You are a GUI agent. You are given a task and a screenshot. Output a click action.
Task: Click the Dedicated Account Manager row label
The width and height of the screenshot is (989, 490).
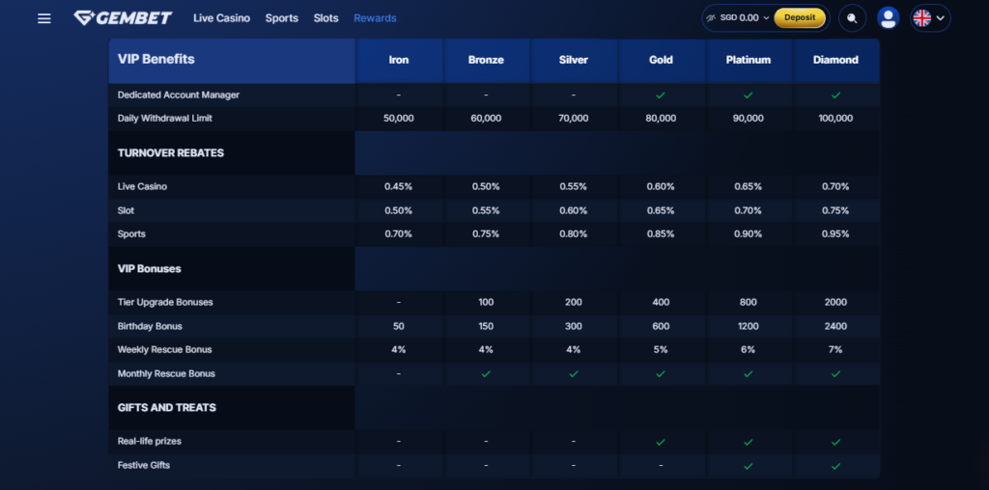(x=179, y=95)
